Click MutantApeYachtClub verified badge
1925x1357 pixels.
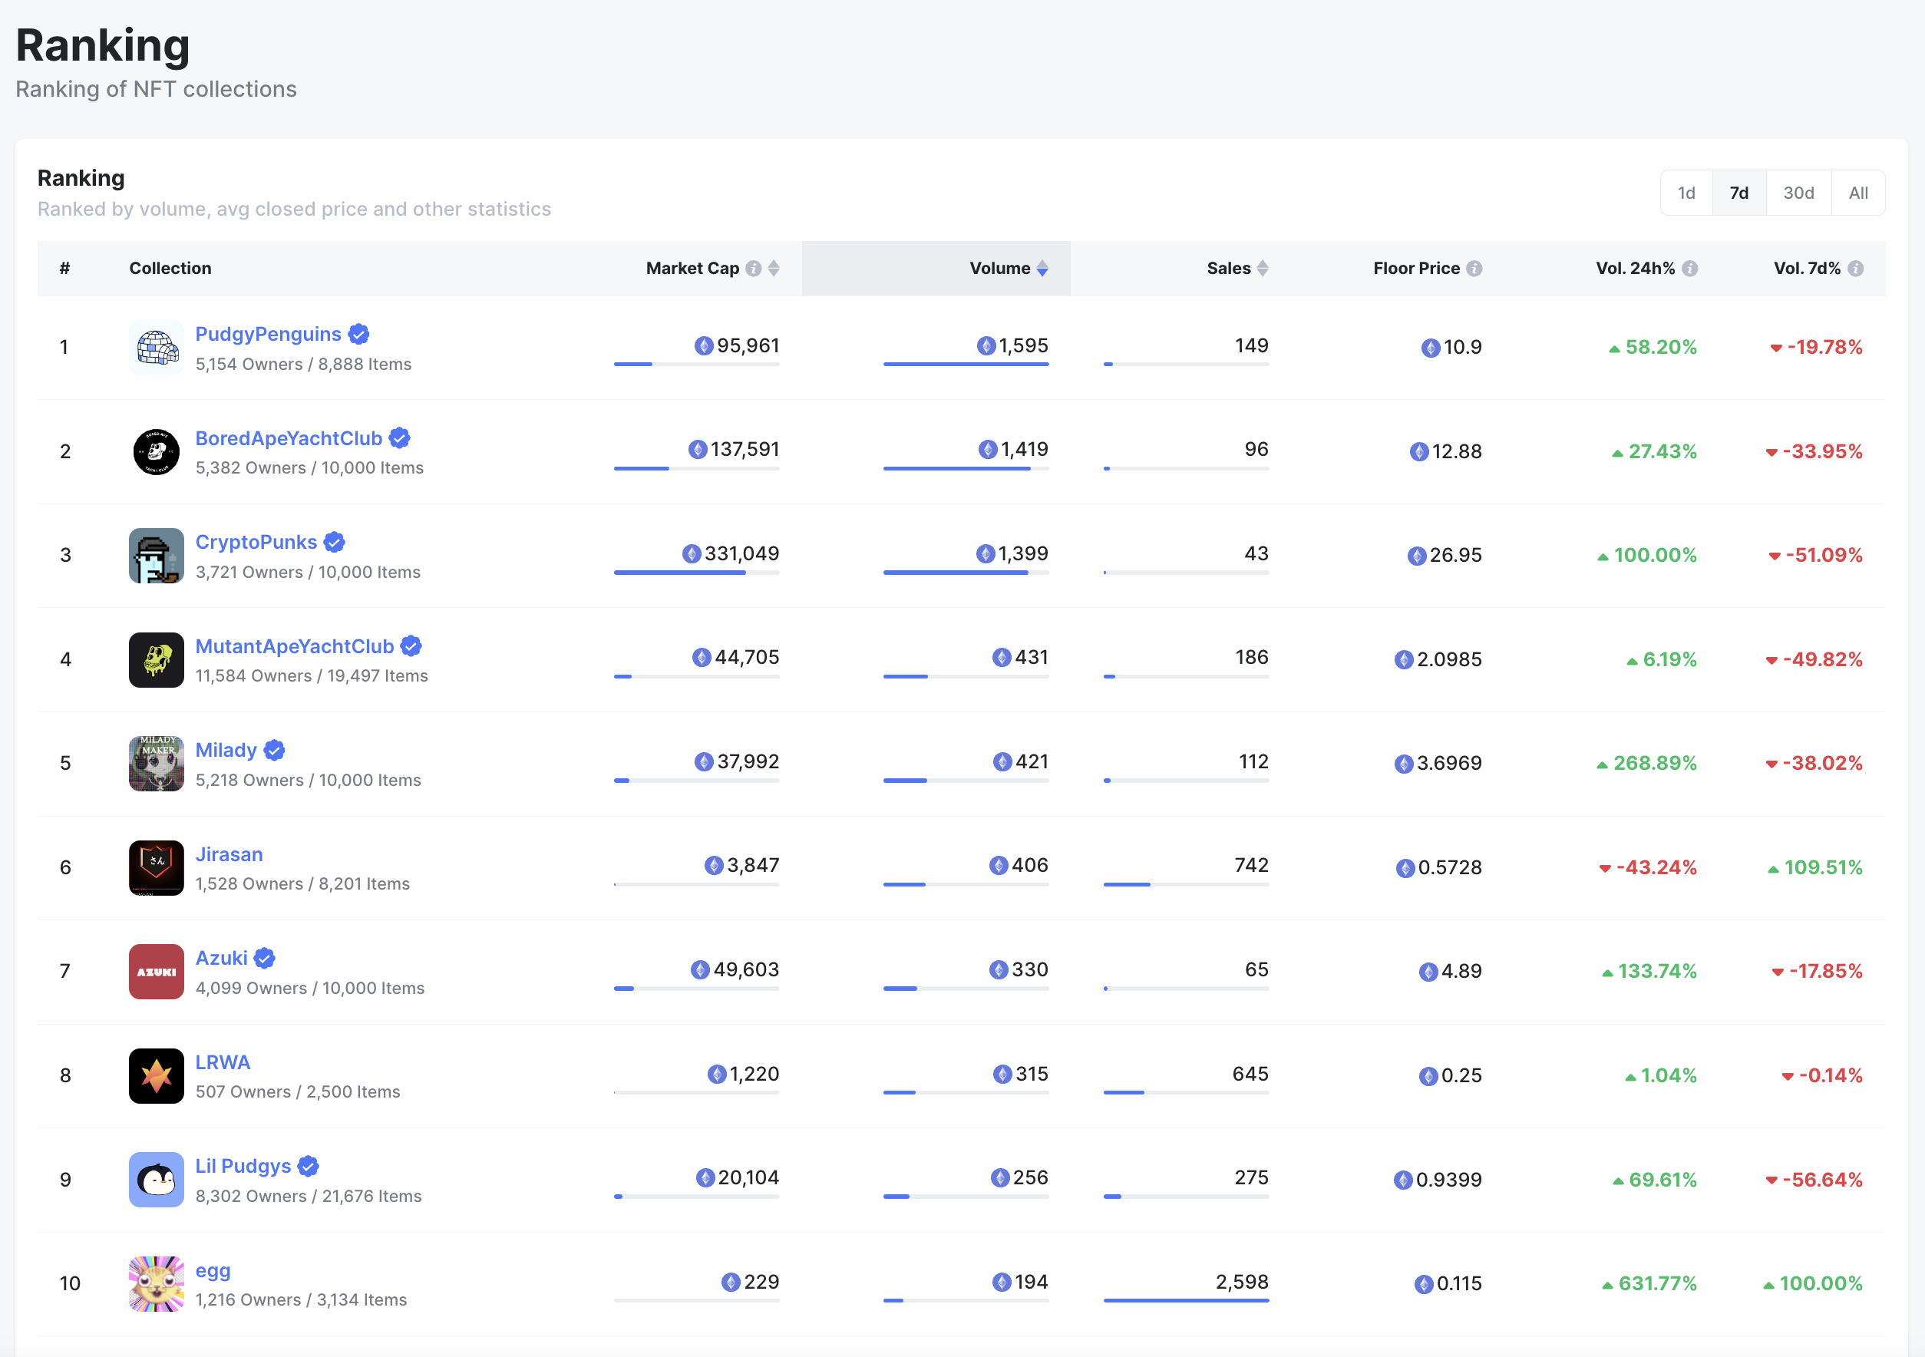pos(411,646)
